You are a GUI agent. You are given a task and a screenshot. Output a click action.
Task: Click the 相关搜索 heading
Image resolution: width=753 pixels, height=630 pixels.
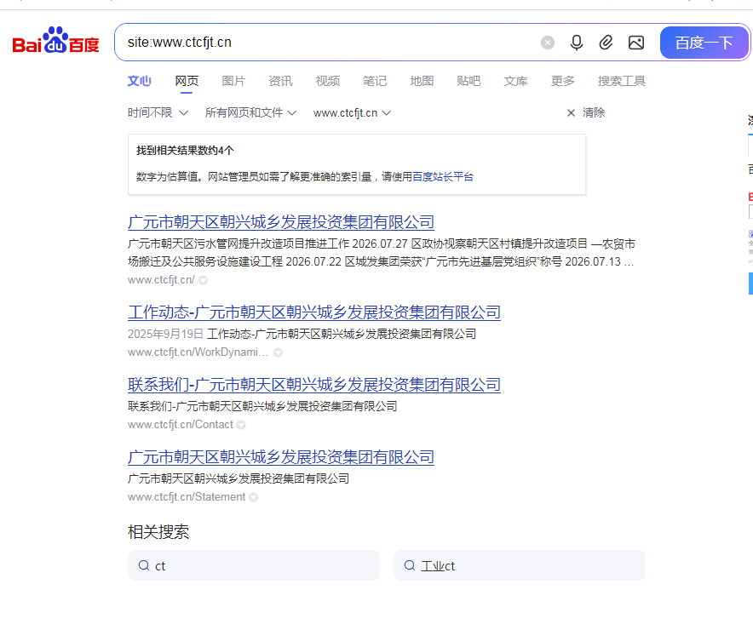158,531
